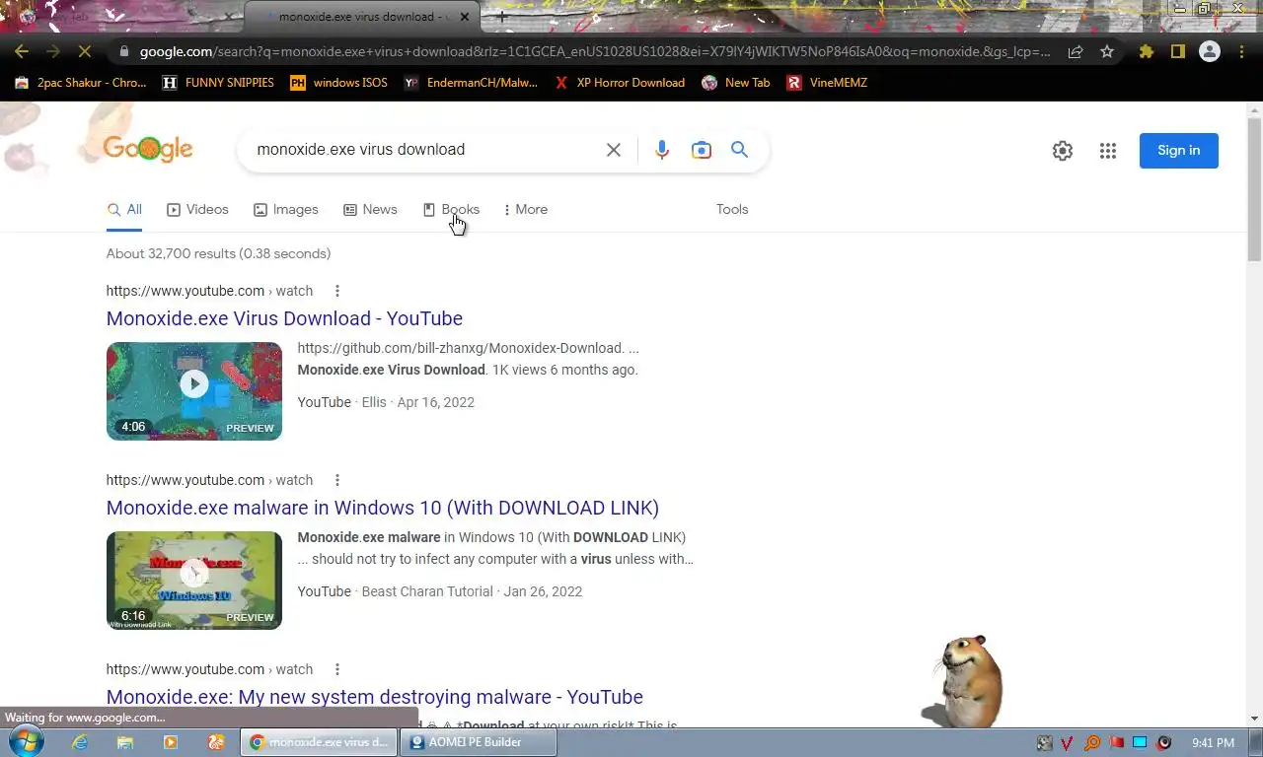Viewport: 1263px width, 757px height.
Task: Click the Beast Charan Tutorial text
Action: [x=427, y=591]
